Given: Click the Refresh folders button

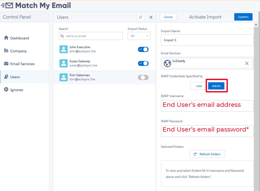Looking at the screenshot, I should 207,154.
